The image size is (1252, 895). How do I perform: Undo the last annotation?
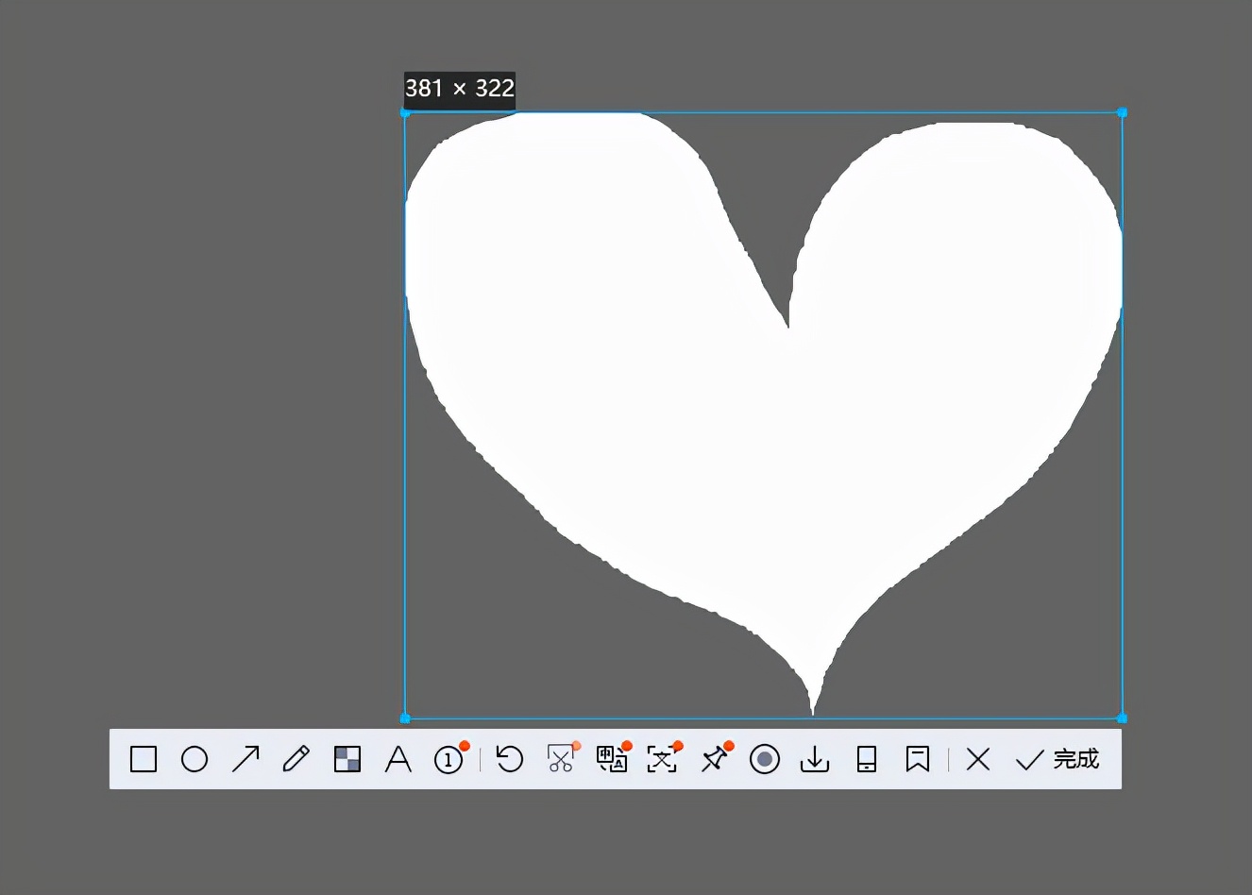[x=510, y=759]
